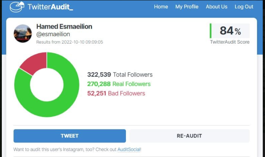Image resolution: width=265 pixels, height=157 pixels.
Task: Click the 270,288 Real Followers stat
Action: point(119,84)
